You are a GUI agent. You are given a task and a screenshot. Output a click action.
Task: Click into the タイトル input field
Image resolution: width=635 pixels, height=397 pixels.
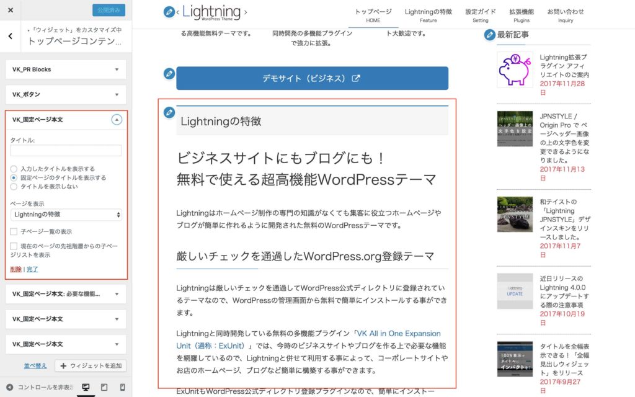tap(66, 151)
